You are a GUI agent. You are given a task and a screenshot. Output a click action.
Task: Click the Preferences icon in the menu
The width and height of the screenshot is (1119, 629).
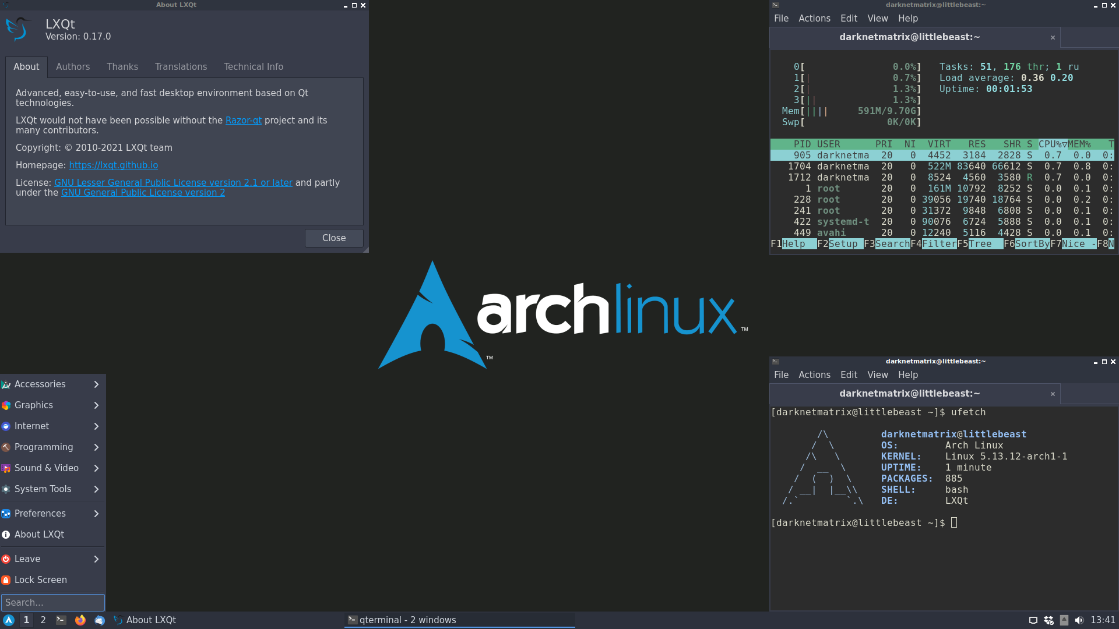pos(6,514)
